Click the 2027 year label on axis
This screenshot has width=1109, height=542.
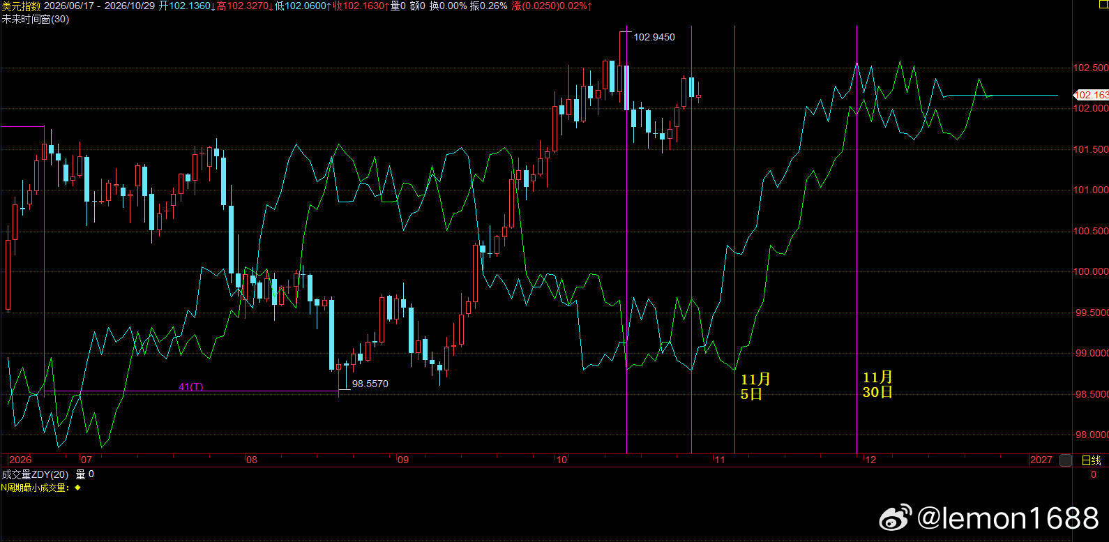click(x=1041, y=460)
